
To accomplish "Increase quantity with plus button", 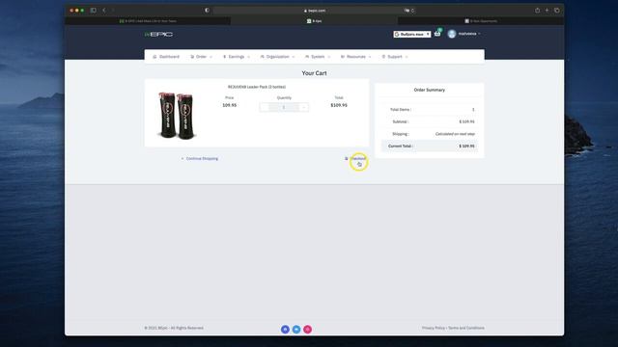I will pyautogui.click(x=304, y=107).
